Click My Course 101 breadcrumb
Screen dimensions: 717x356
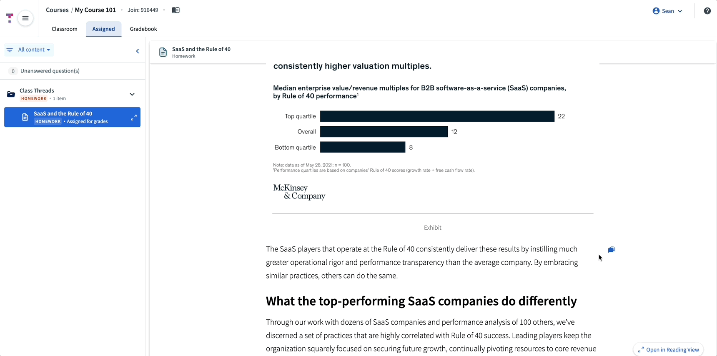(95, 10)
